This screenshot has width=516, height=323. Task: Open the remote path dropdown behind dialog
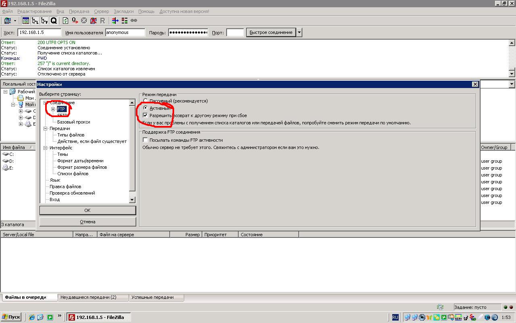[x=512, y=84]
